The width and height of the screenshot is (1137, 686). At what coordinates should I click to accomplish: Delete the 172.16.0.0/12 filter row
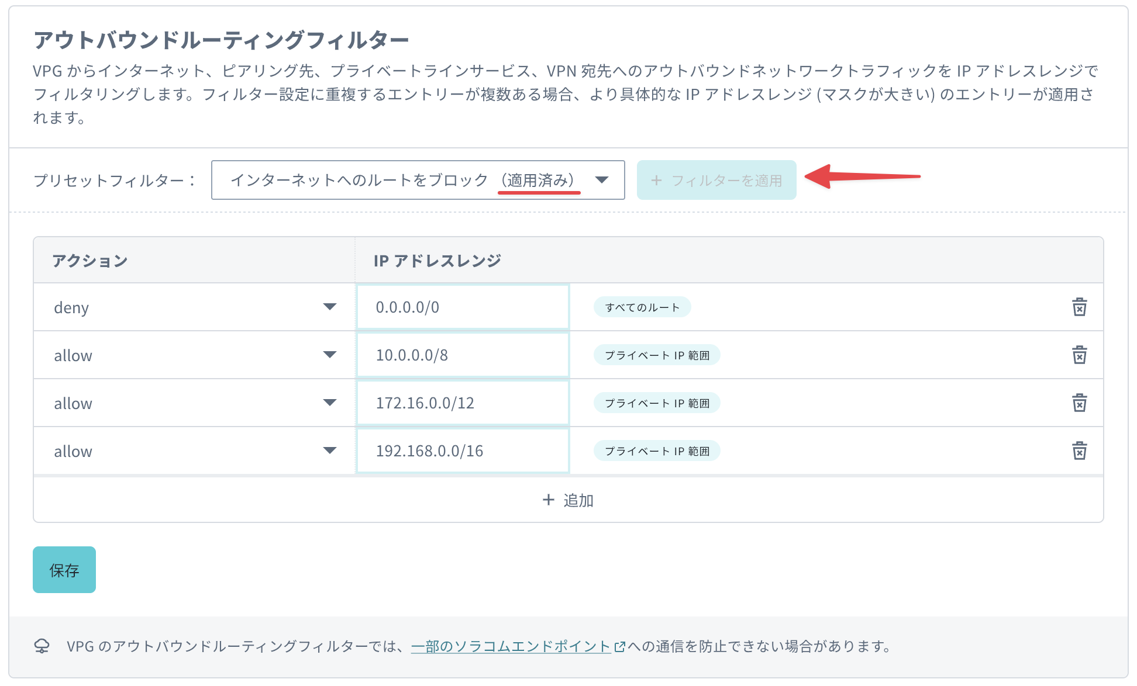[1081, 402]
